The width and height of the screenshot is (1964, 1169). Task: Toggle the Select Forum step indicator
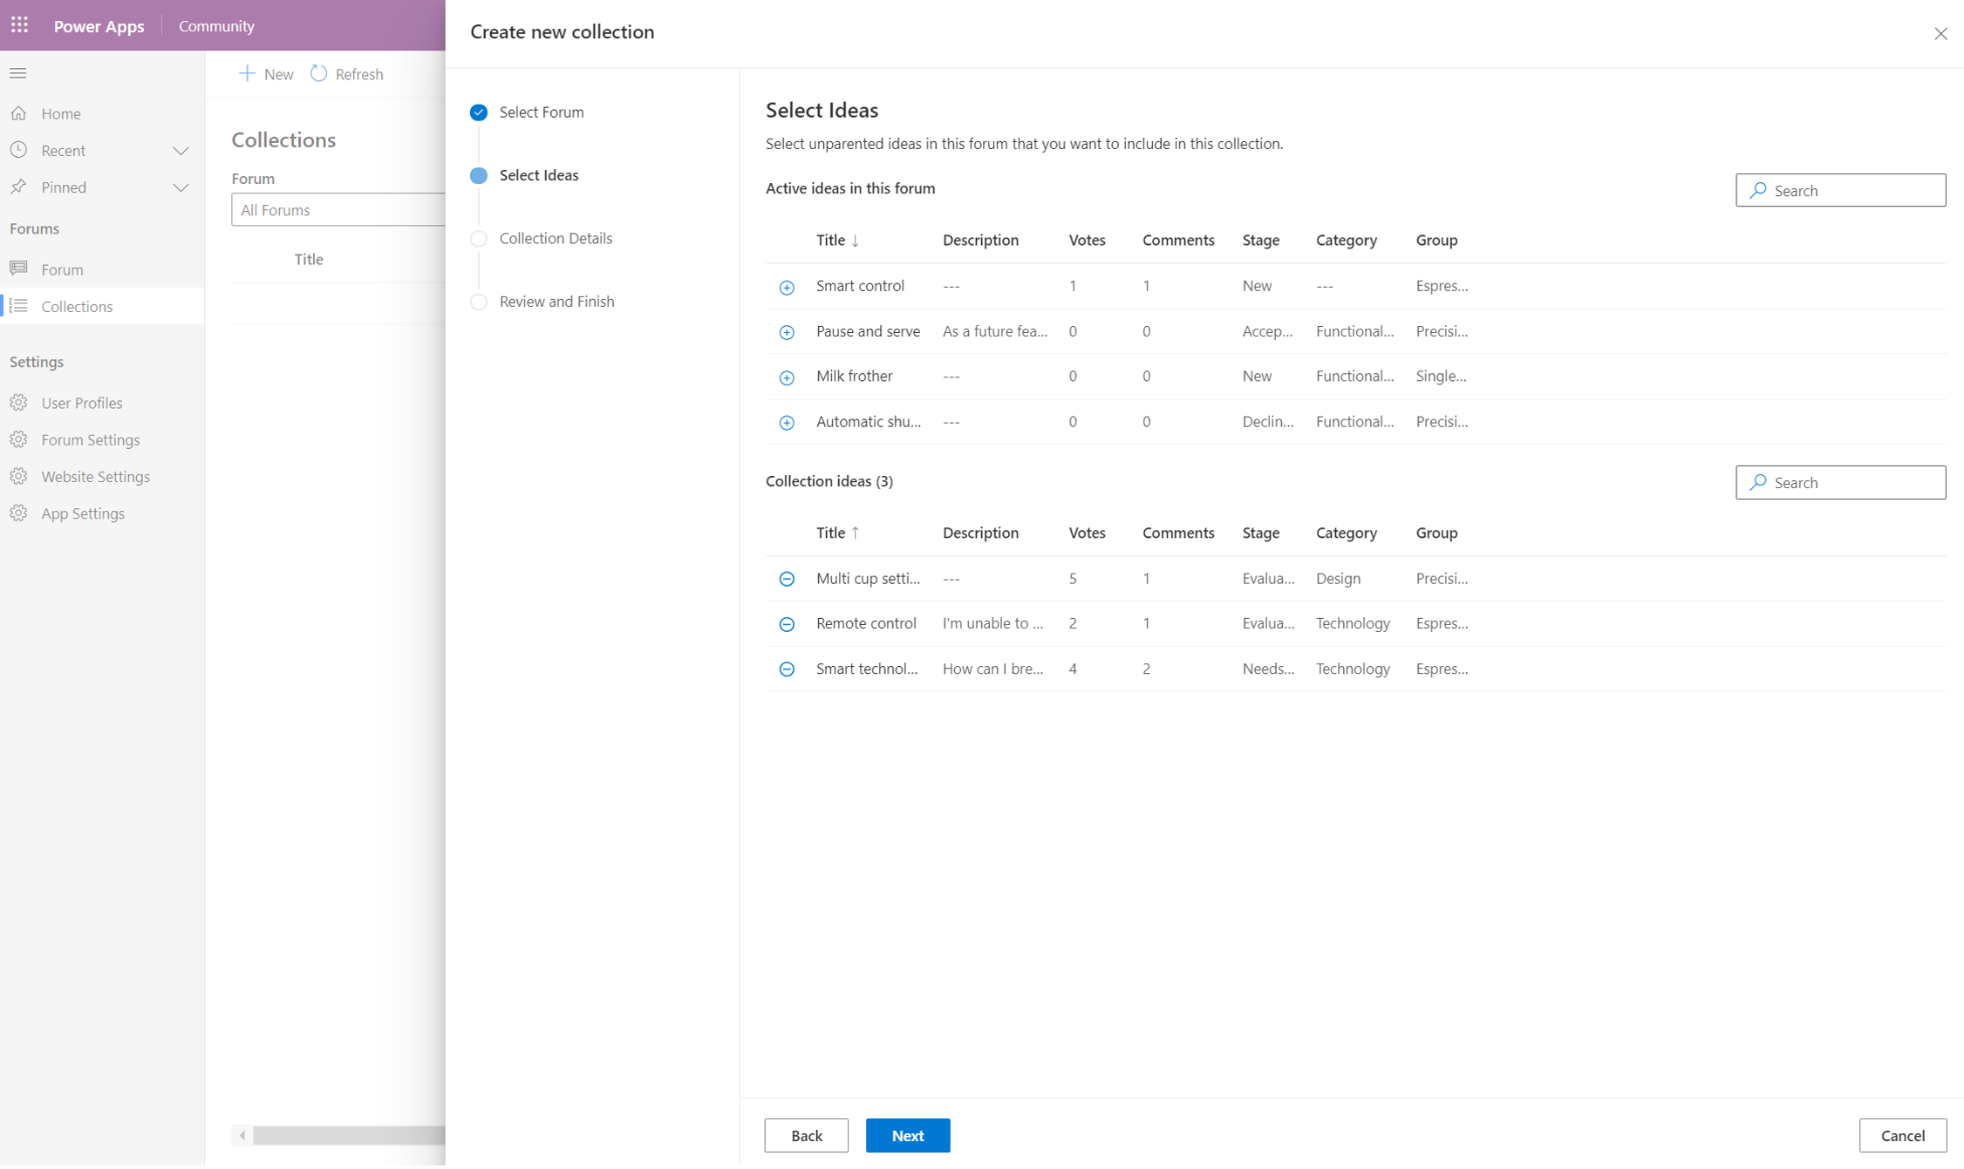coord(479,112)
